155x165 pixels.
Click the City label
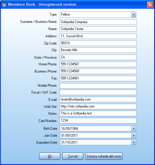(x=54, y=50)
